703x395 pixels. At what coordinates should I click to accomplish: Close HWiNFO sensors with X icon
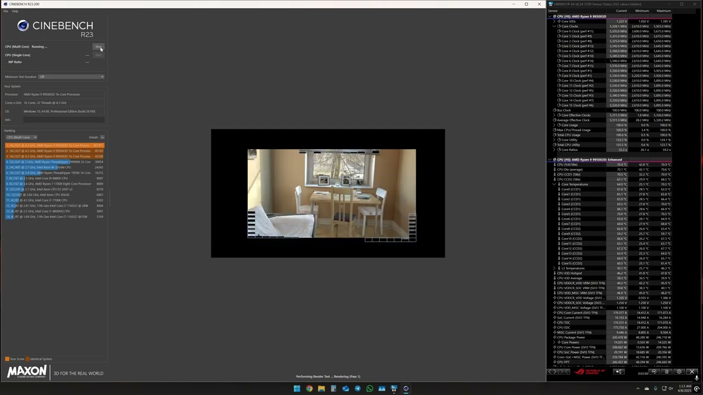pyautogui.click(x=691, y=371)
